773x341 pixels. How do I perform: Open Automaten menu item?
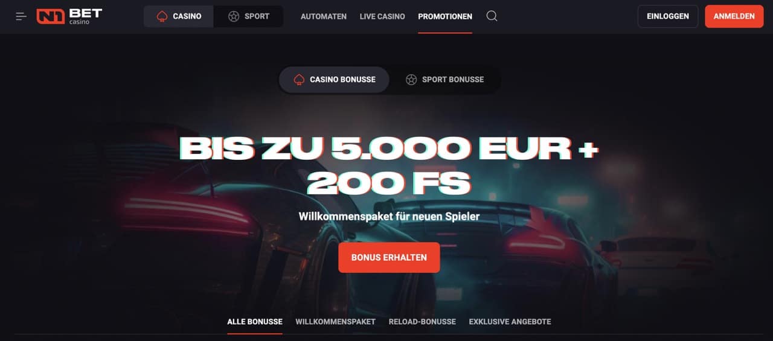coord(324,16)
